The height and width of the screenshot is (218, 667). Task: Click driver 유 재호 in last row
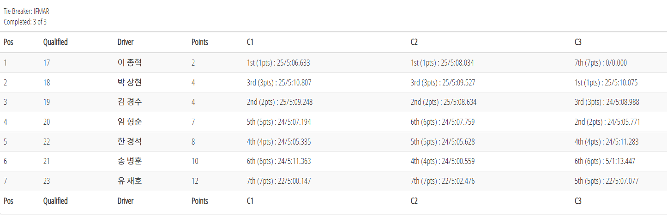pyautogui.click(x=129, y=181)
